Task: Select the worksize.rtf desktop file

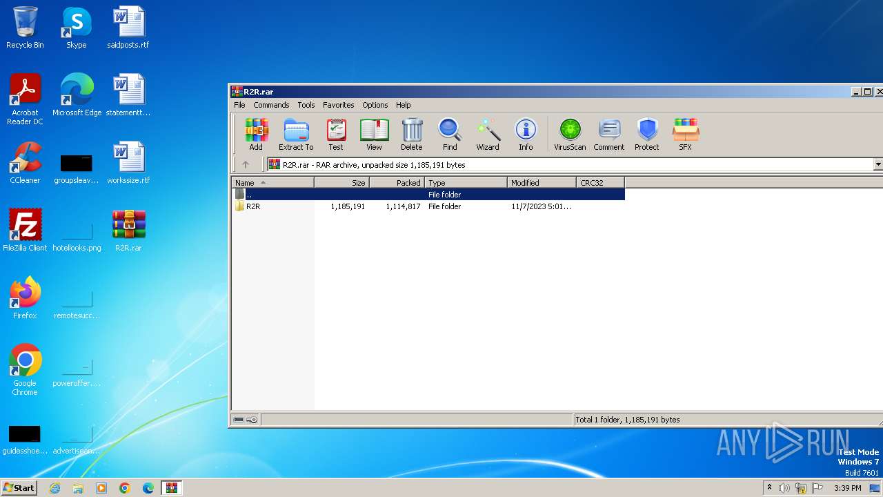Action: (x=128, y=164)
